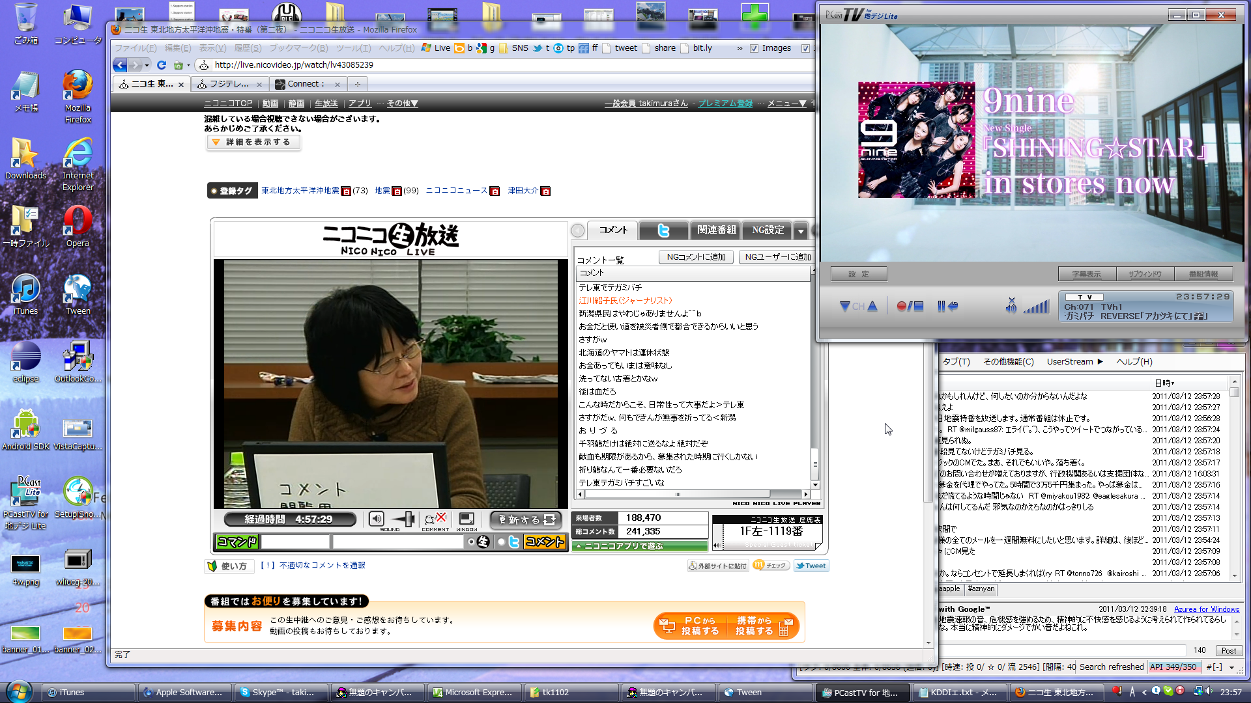Image resolution: width=1251 pixels, height=703 pixels.
Task: Click the Twitter 't' bookmark
Action: 541,48
